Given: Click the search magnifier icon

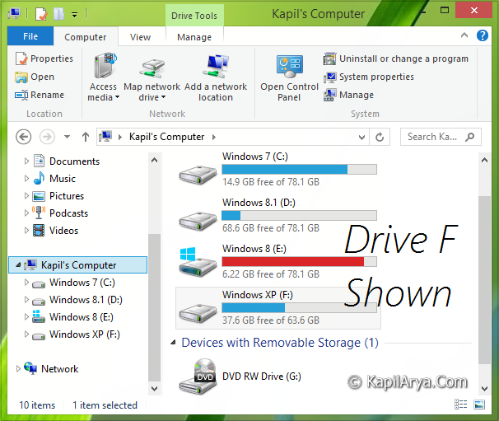Looking at the screenshot, I should (469, 137).
